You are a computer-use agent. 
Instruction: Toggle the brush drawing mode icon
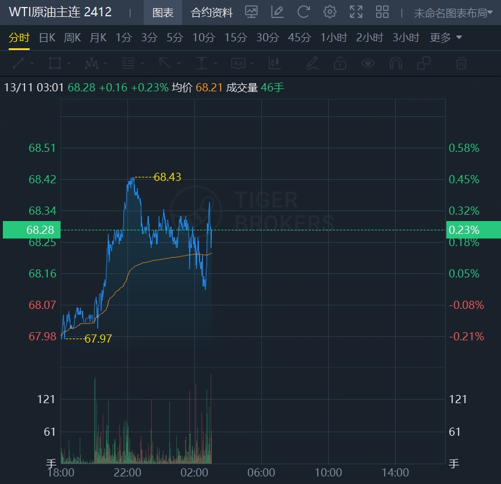point(312,63)
